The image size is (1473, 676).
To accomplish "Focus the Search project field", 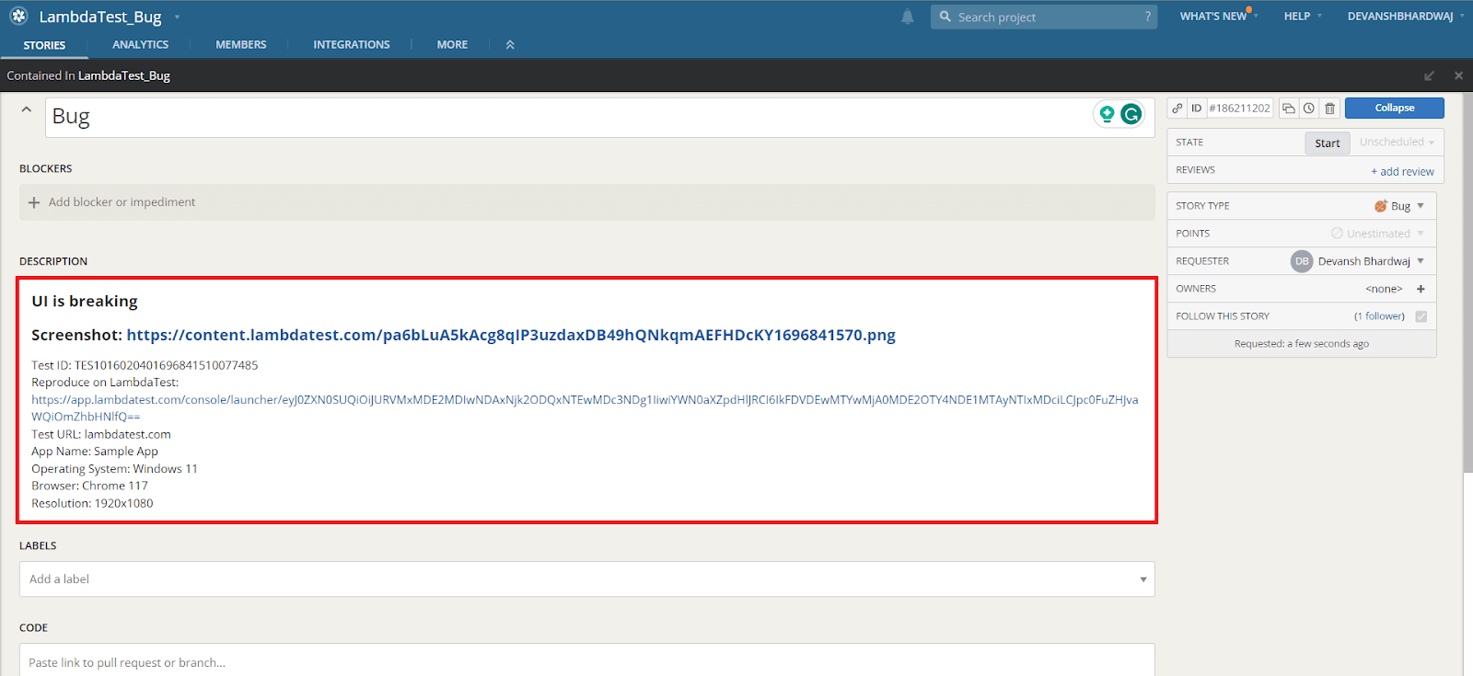I will pos(1044,17).
